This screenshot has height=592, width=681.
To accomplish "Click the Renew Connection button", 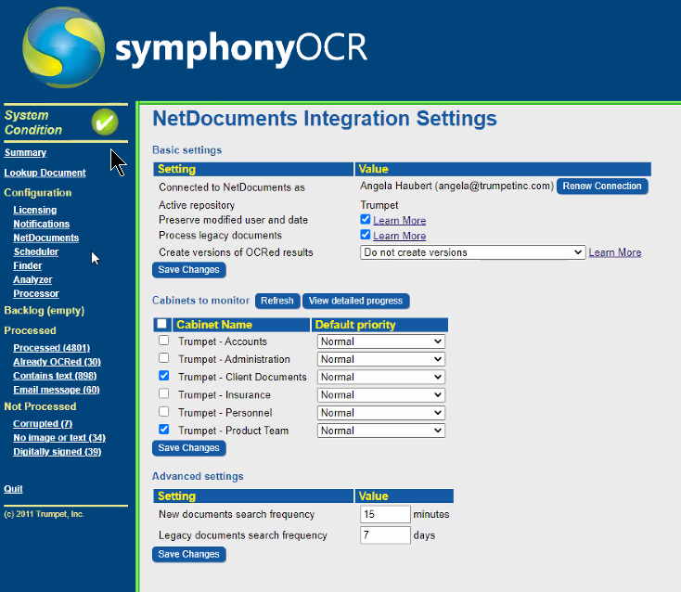I will [x=602, y=186].
